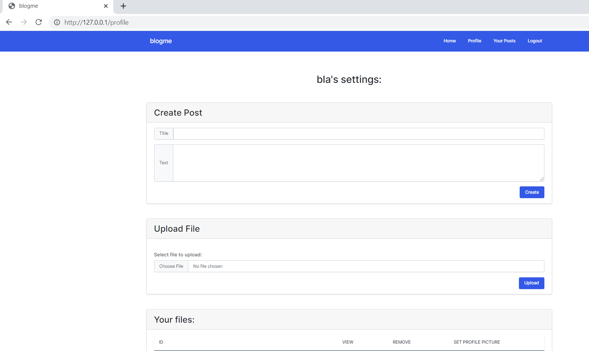
Task: Click the globe favicon on blogme tab
Action: [12, 6]
